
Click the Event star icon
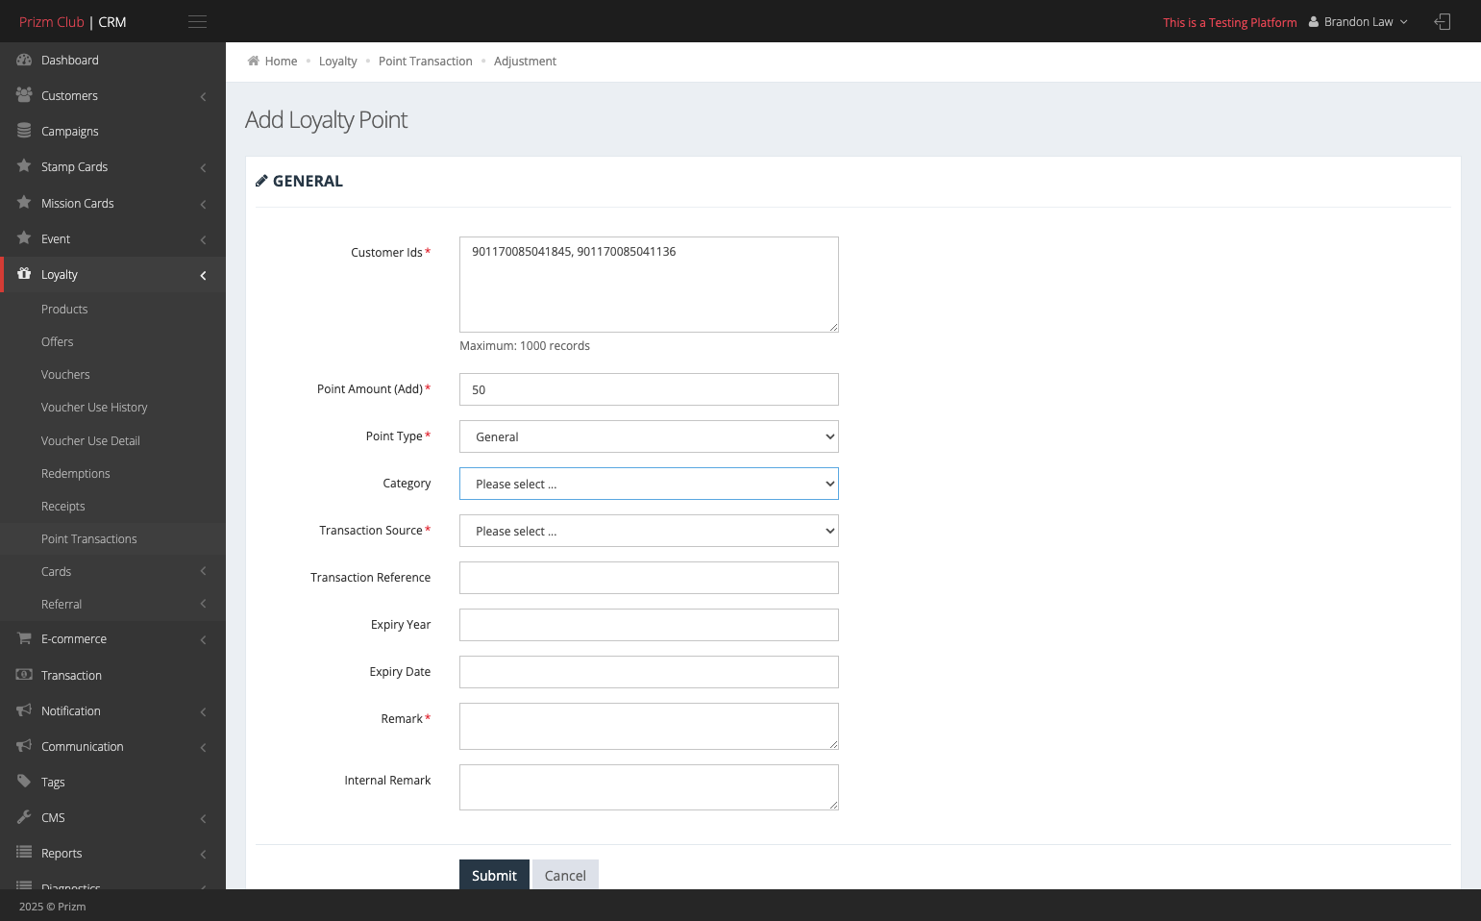click(24, 238)
